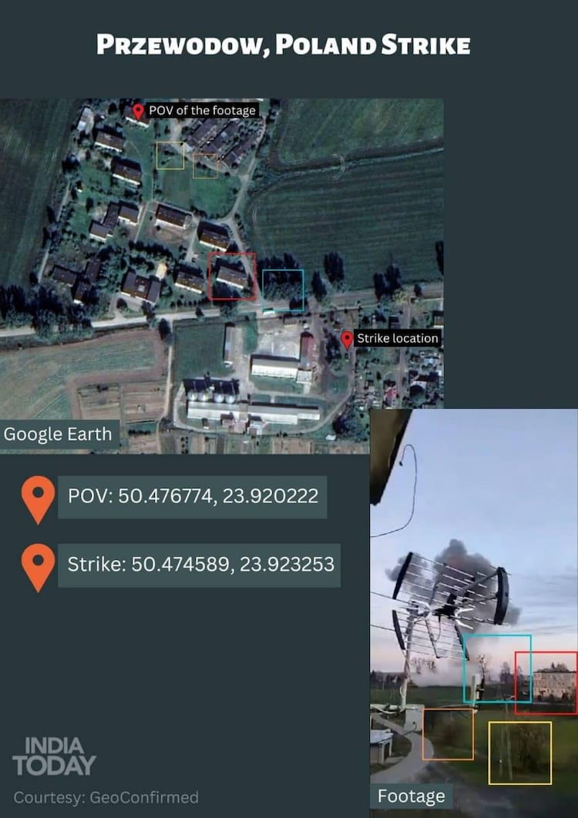Select the POV: 50.476774, 23.920222 coordinates box
This screenshot has width=578, height=818.
point(193,497)
